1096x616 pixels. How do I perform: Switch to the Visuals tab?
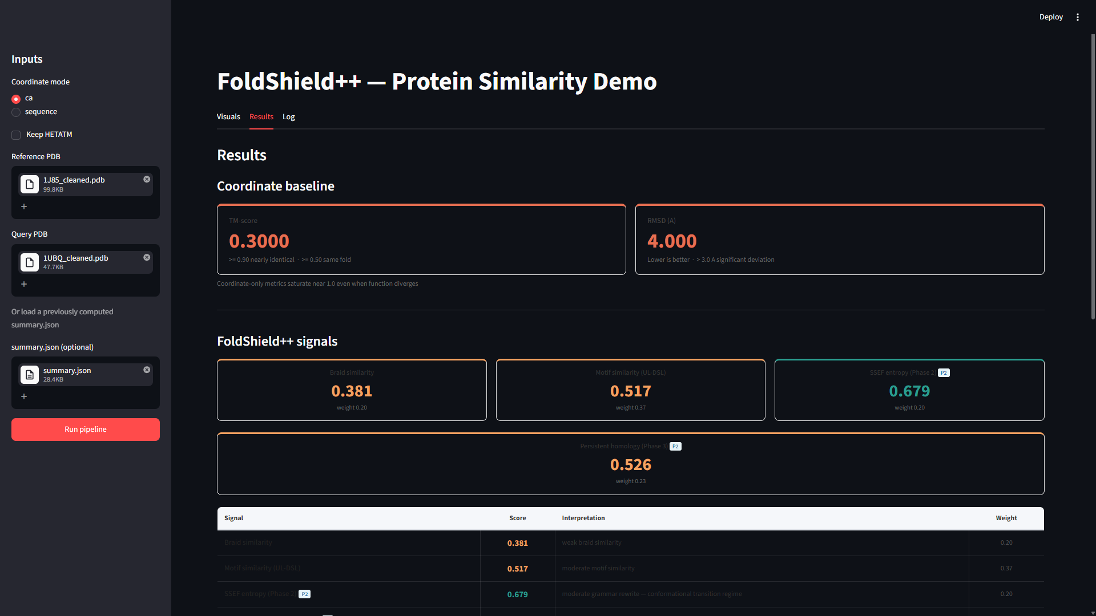(228, 116)
